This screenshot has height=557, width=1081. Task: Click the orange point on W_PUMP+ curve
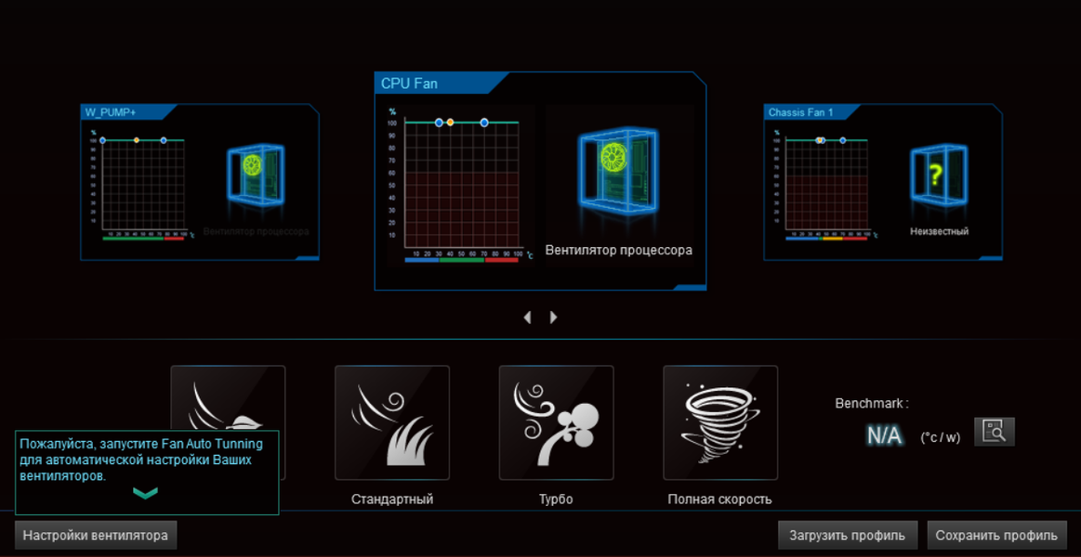tap(137, 140)
